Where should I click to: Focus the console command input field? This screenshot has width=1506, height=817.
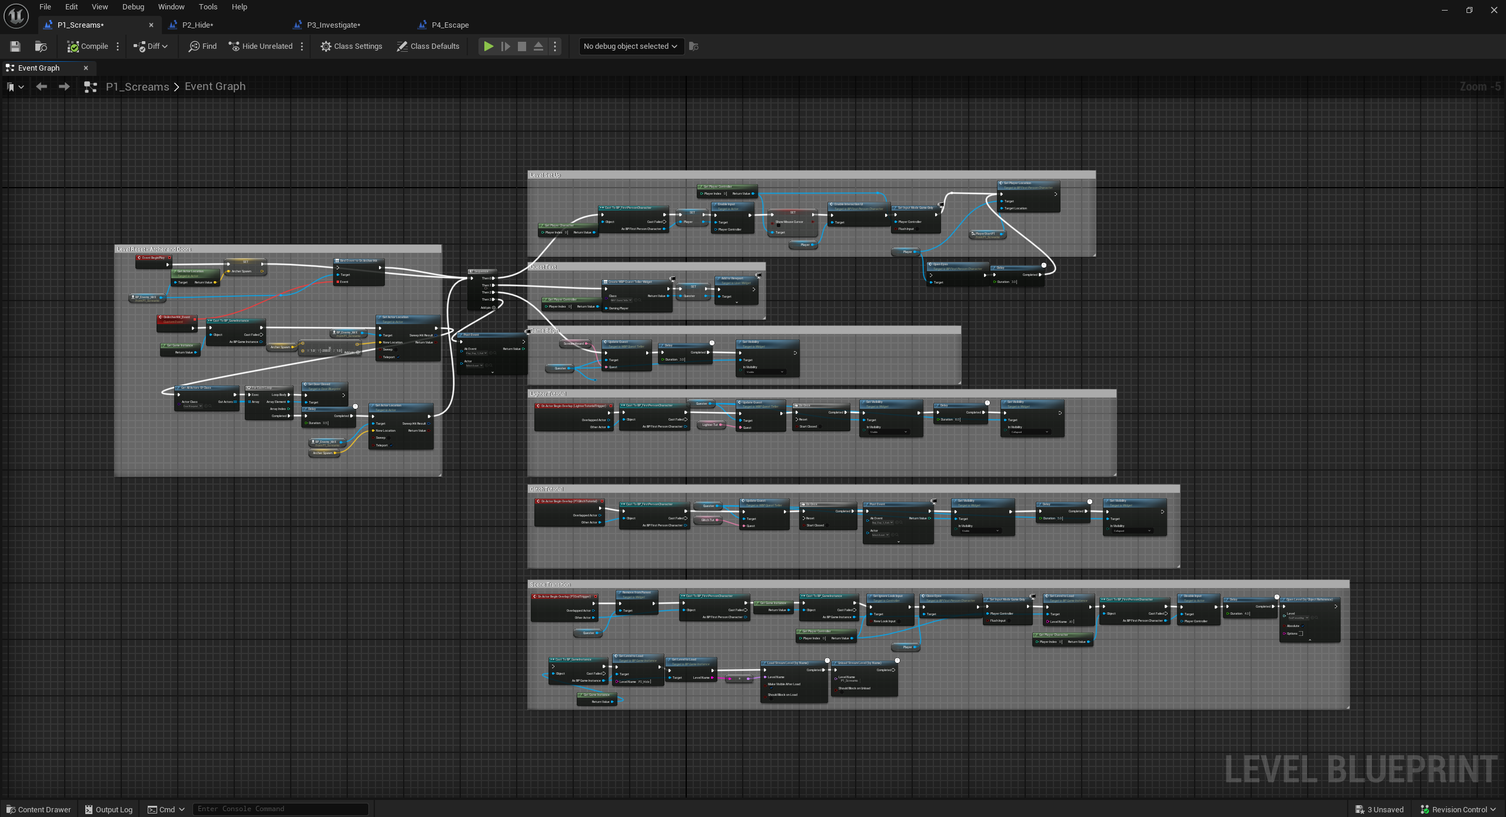point(280,809)
